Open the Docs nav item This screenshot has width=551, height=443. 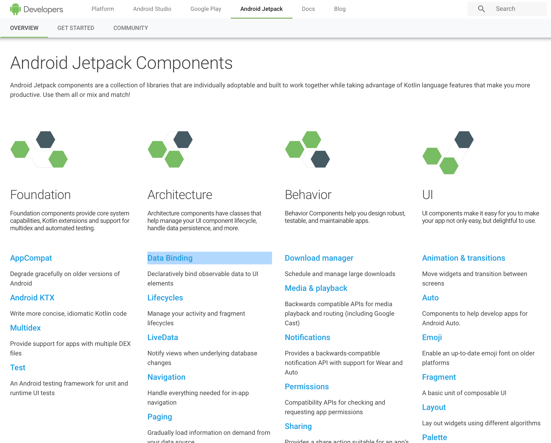click(308, 9)
